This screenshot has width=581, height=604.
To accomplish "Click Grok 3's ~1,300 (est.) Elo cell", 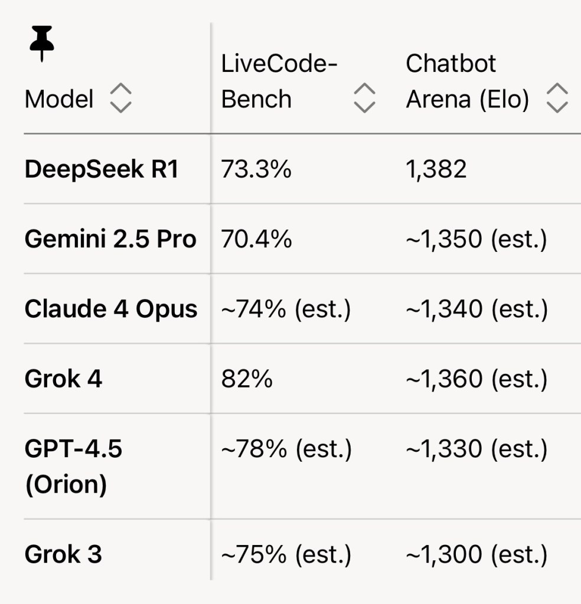I will pyautogui.click(x=476, y=554).
